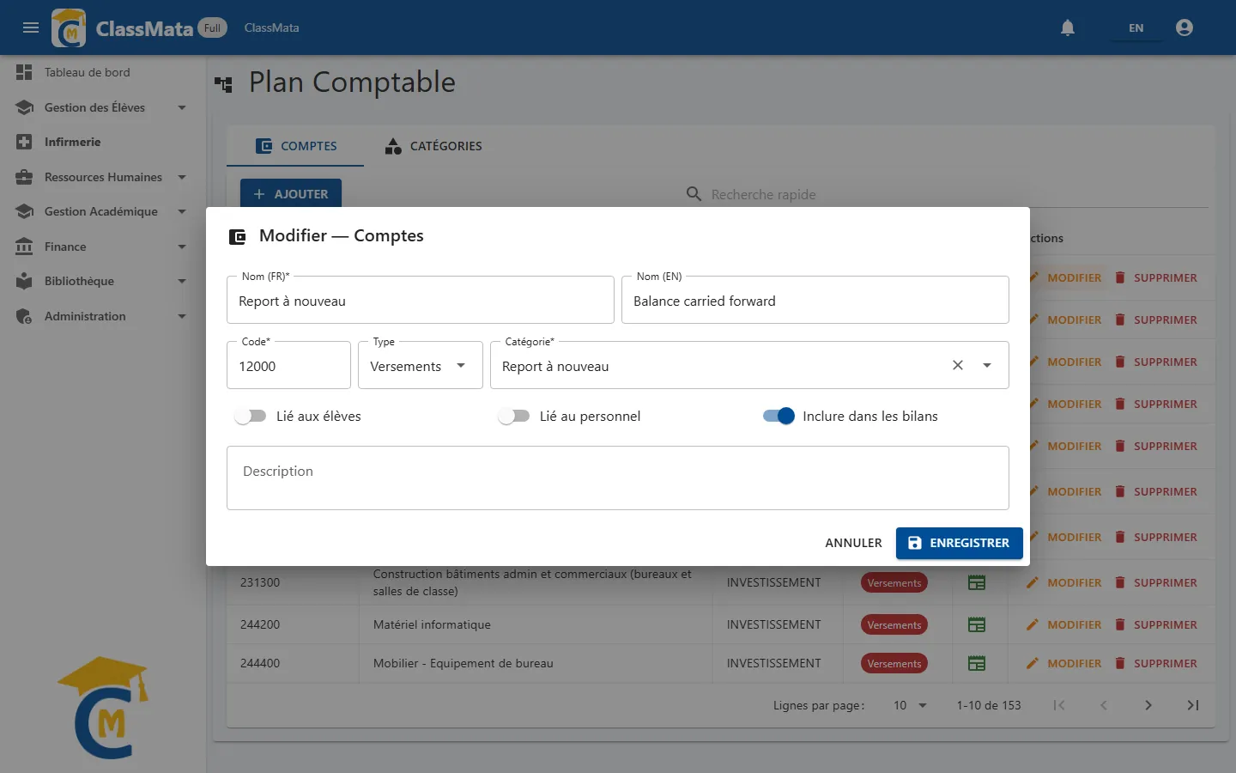1236x773 pixels.
Task: Cancel the dialog with Annuler
Action: click(x=853, y=543)
